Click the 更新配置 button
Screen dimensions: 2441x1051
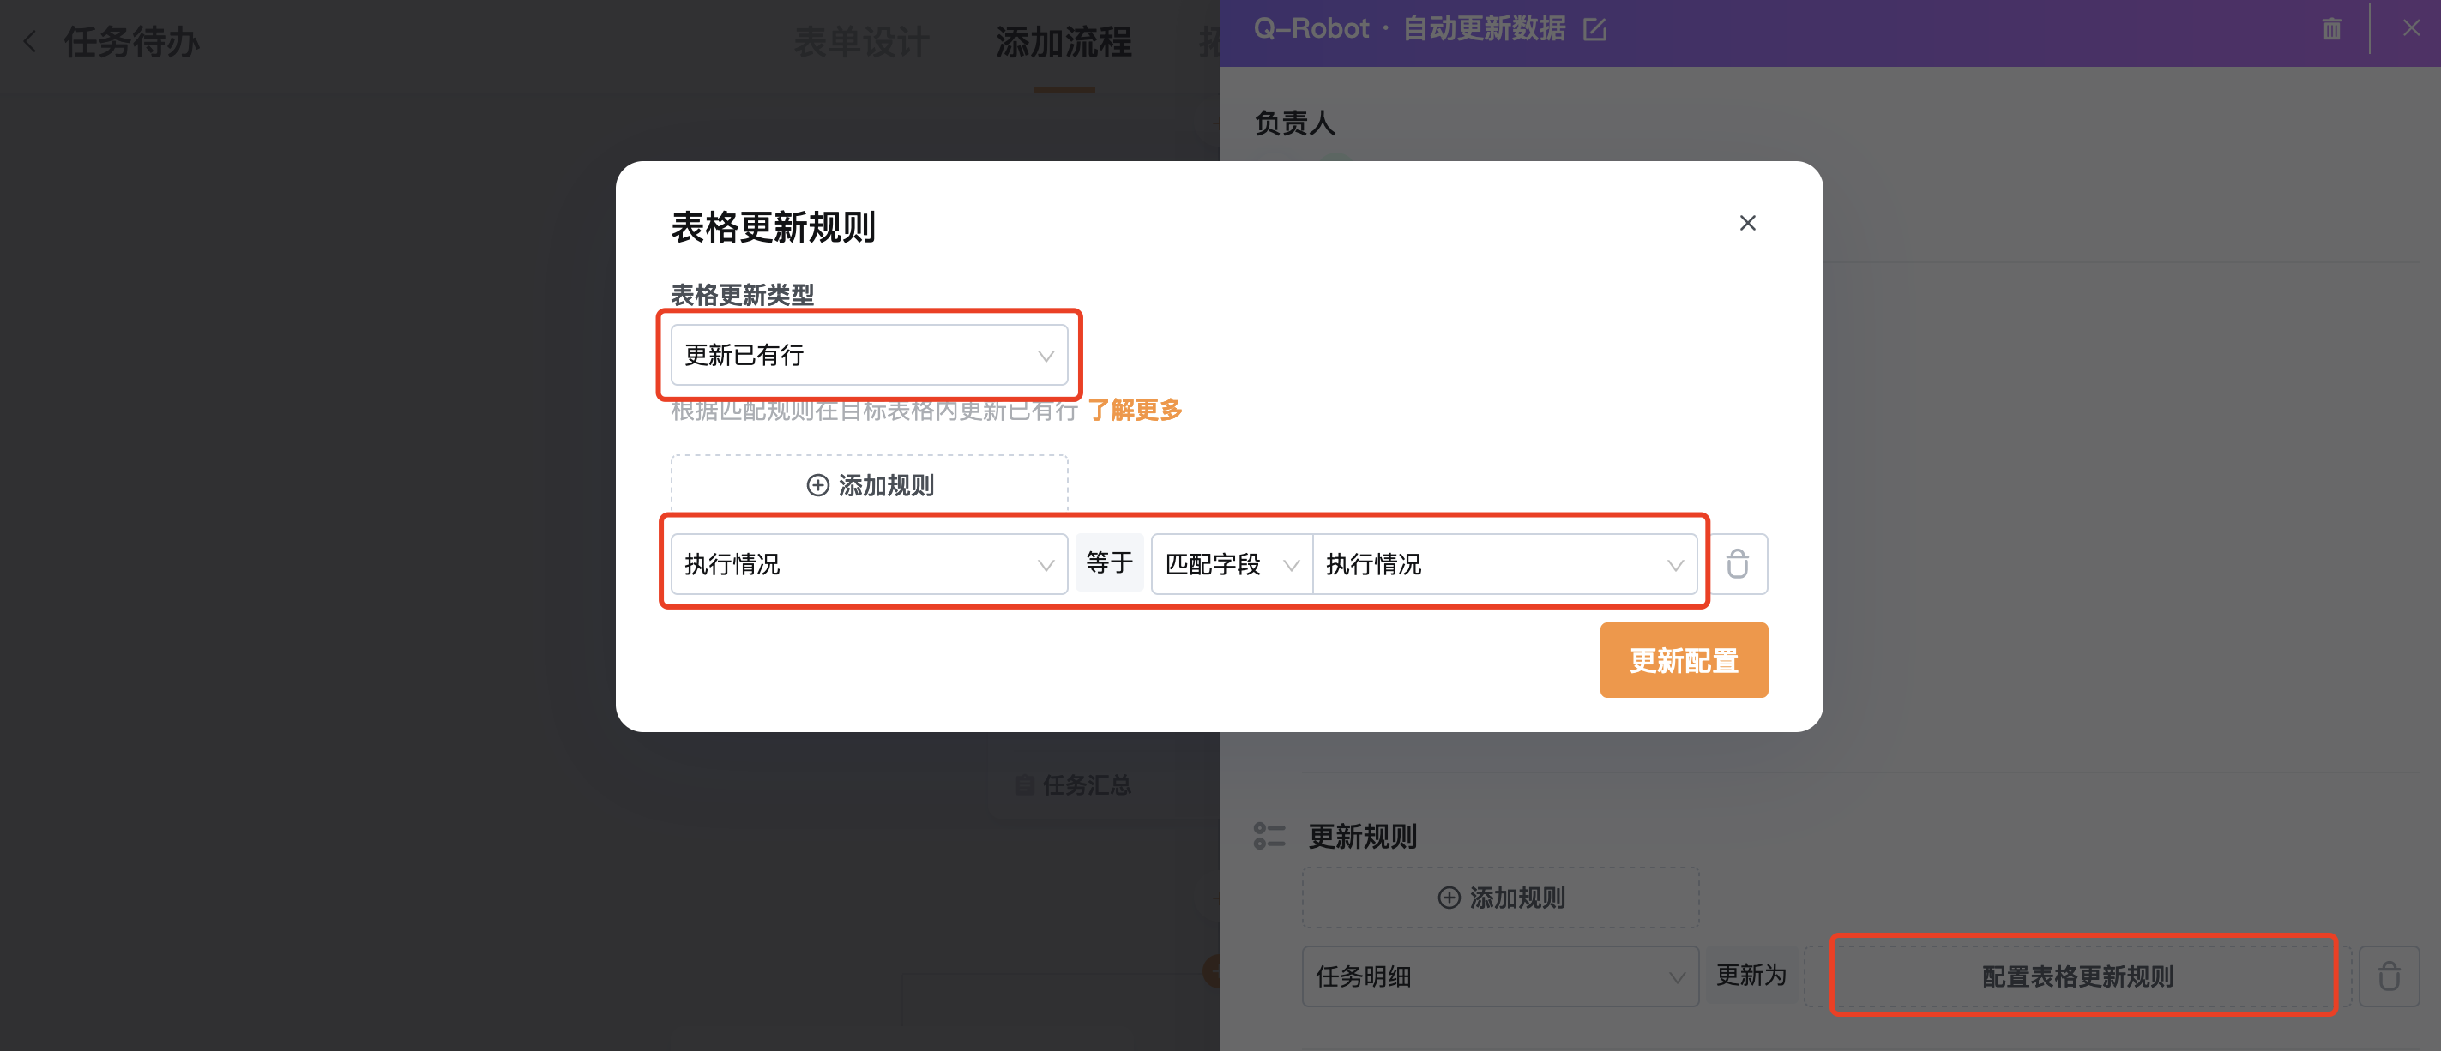1684,660
